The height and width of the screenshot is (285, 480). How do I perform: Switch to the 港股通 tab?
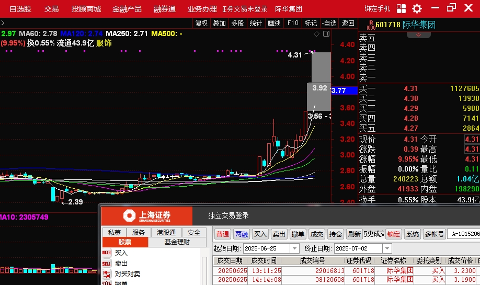click(x=166, y=232)
